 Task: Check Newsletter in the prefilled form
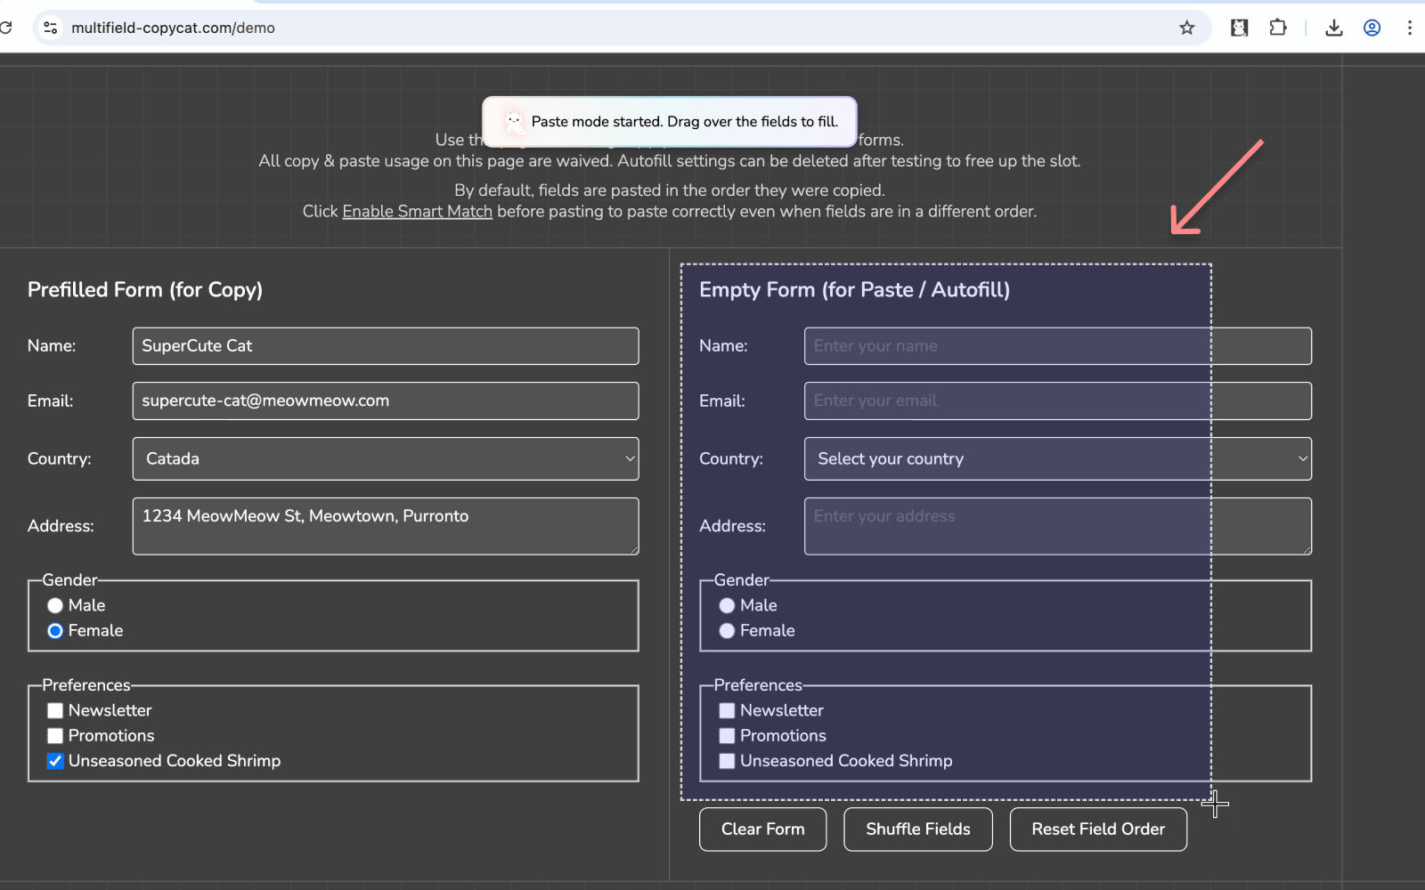tap(55, 710)
